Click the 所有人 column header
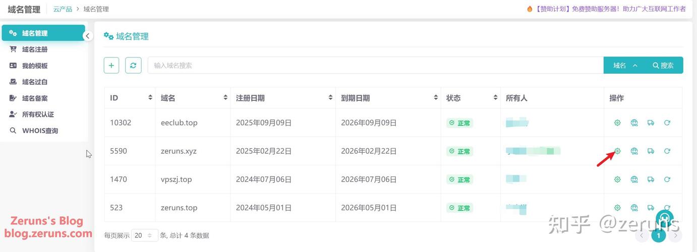 [516, 98]
